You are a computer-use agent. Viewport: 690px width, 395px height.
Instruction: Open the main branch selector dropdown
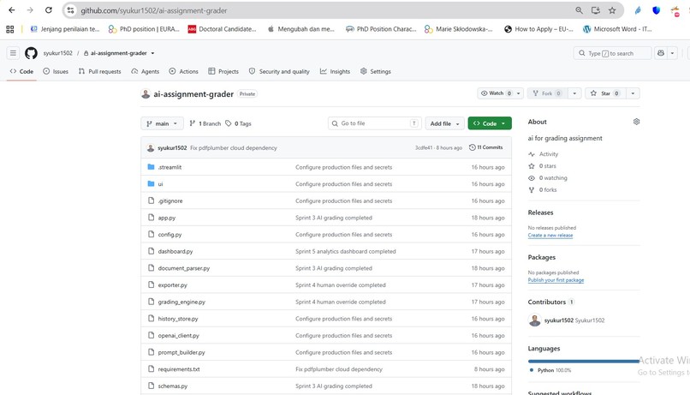pyautogui.click(x=162, y=123)
